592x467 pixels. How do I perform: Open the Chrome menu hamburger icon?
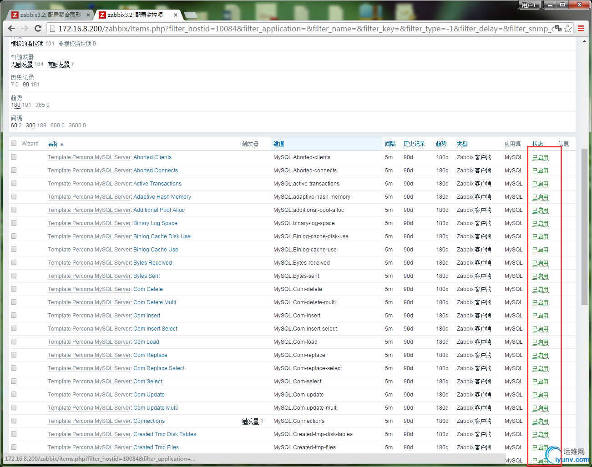tap(581, 28)
